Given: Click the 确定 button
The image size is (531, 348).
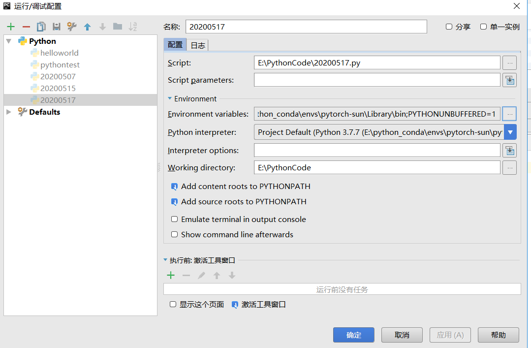Looking at the screenshot, I should pos(353,335).
